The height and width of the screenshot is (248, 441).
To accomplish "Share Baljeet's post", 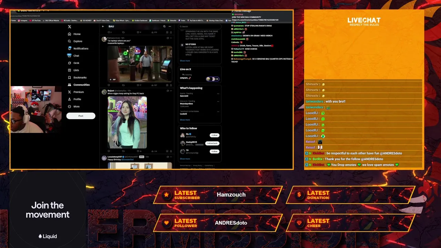I will (x=171, y=151).
